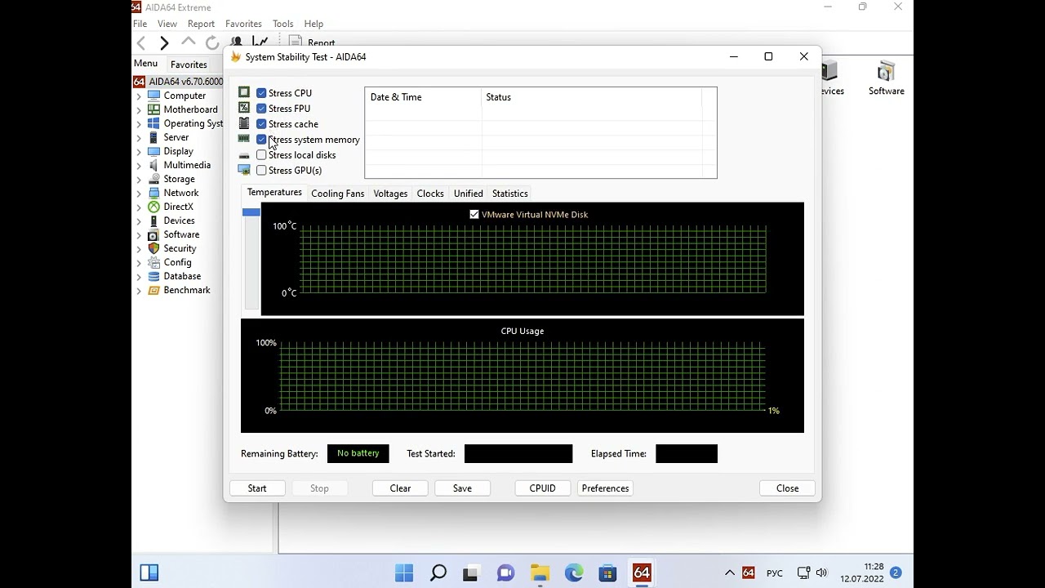The height and width of the screenshot is (588, 1045).
Task: Open Preferences for the stability test
Action: [605, 488]
